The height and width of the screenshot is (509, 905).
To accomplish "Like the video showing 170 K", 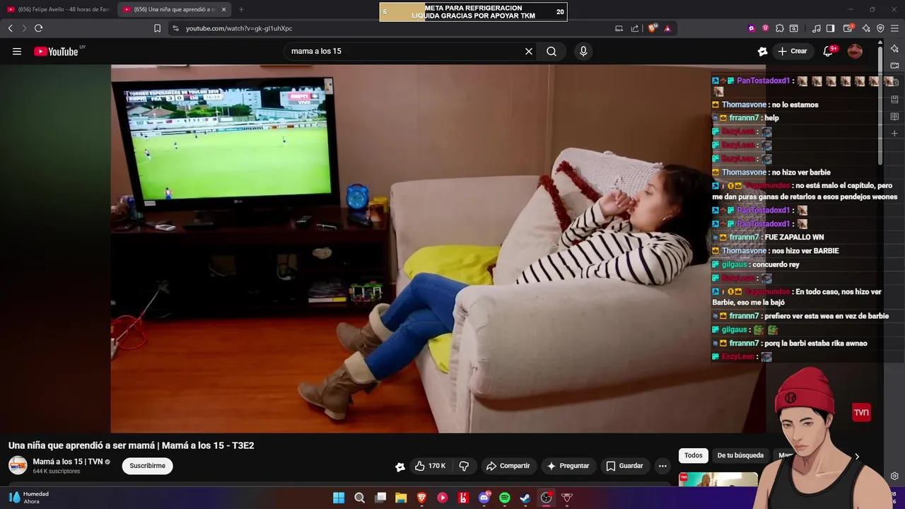I will point(430,466).
